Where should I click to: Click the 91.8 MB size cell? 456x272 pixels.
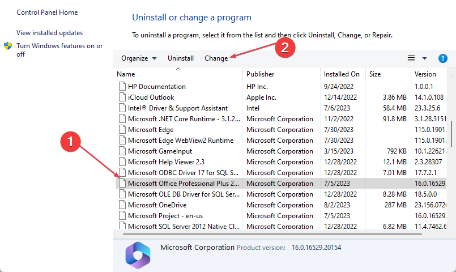click(394, 118)
